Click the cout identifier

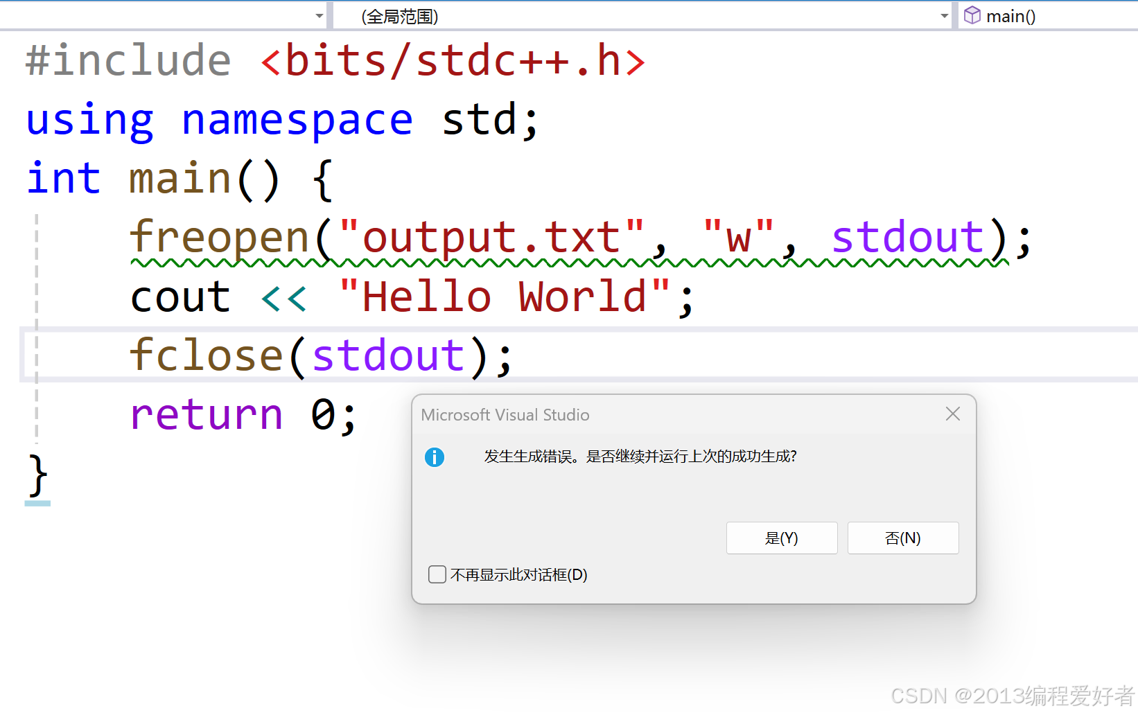point(180,297)
